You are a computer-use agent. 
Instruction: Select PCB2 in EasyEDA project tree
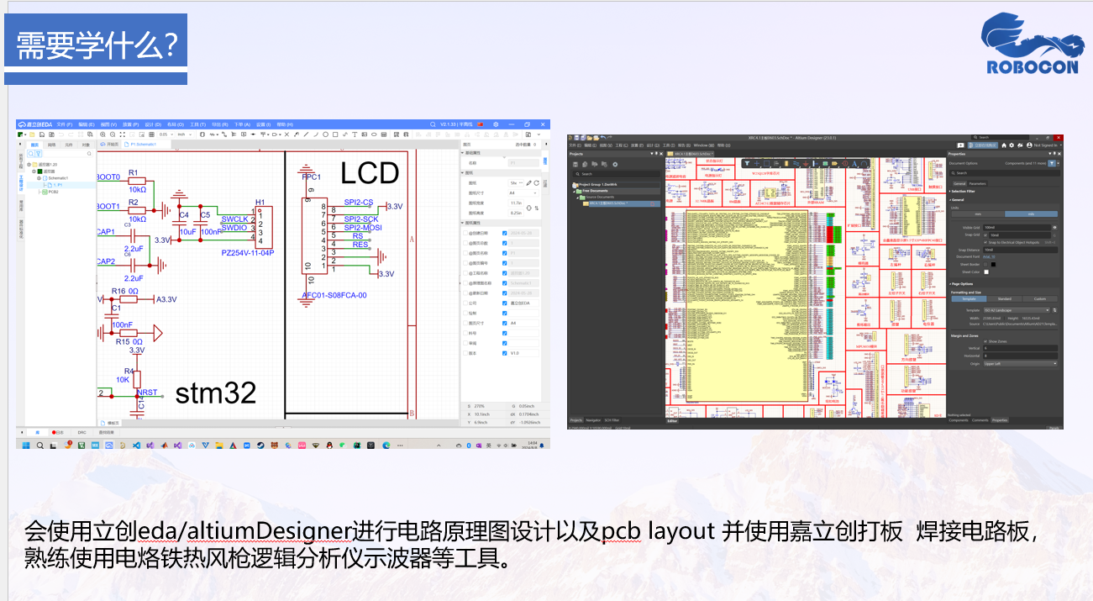pos(53,192)
